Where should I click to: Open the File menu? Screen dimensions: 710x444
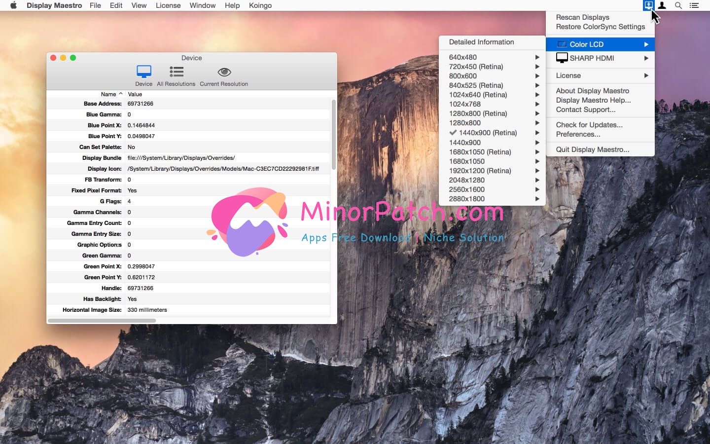95,5
